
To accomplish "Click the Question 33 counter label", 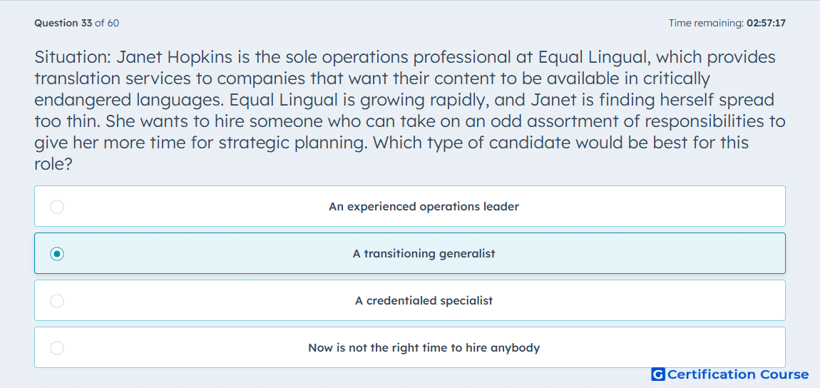I will pos(63,23).
